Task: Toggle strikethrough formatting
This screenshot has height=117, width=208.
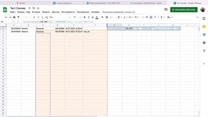Action: pyautogui.click(x=93, y=17)
